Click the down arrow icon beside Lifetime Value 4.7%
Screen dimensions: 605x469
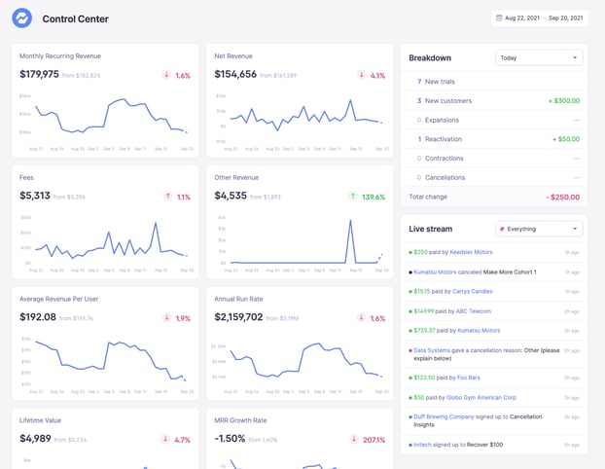[x=165, y=439]
